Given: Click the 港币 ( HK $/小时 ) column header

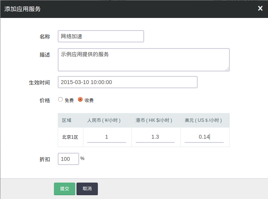Looking at the screenshot, I should coord(154,120).
